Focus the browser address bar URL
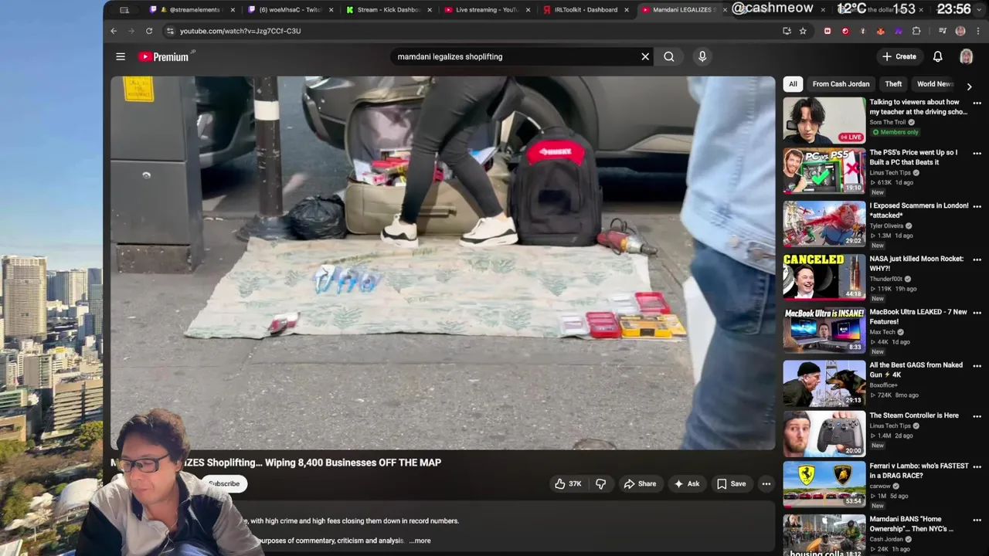989x556 pixels. point(240,31)
